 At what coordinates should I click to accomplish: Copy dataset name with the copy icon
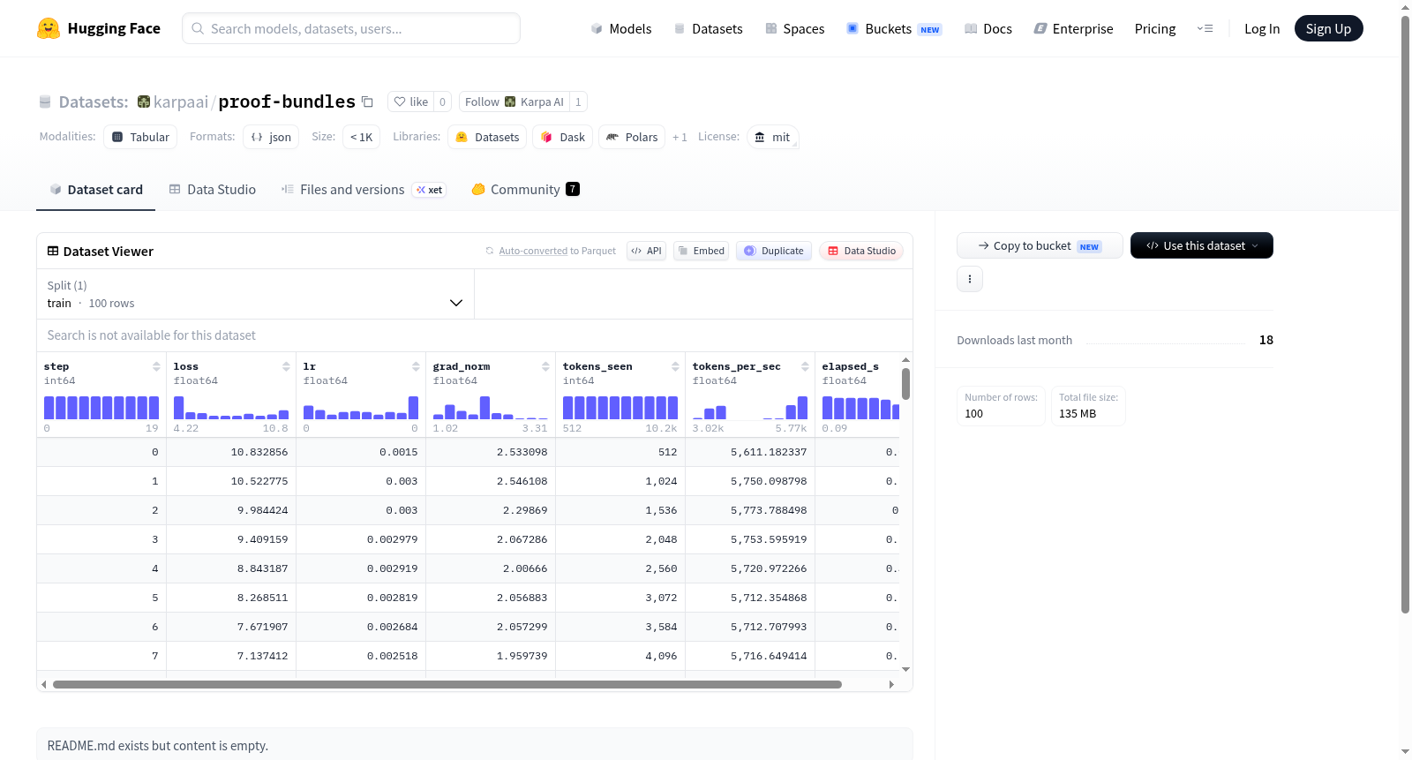coord(368,102)
